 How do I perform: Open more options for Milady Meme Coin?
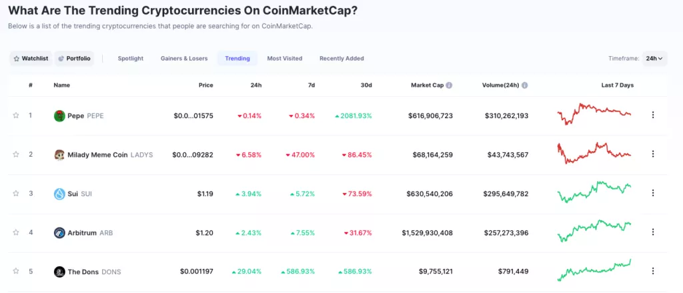tap(652, 154)
